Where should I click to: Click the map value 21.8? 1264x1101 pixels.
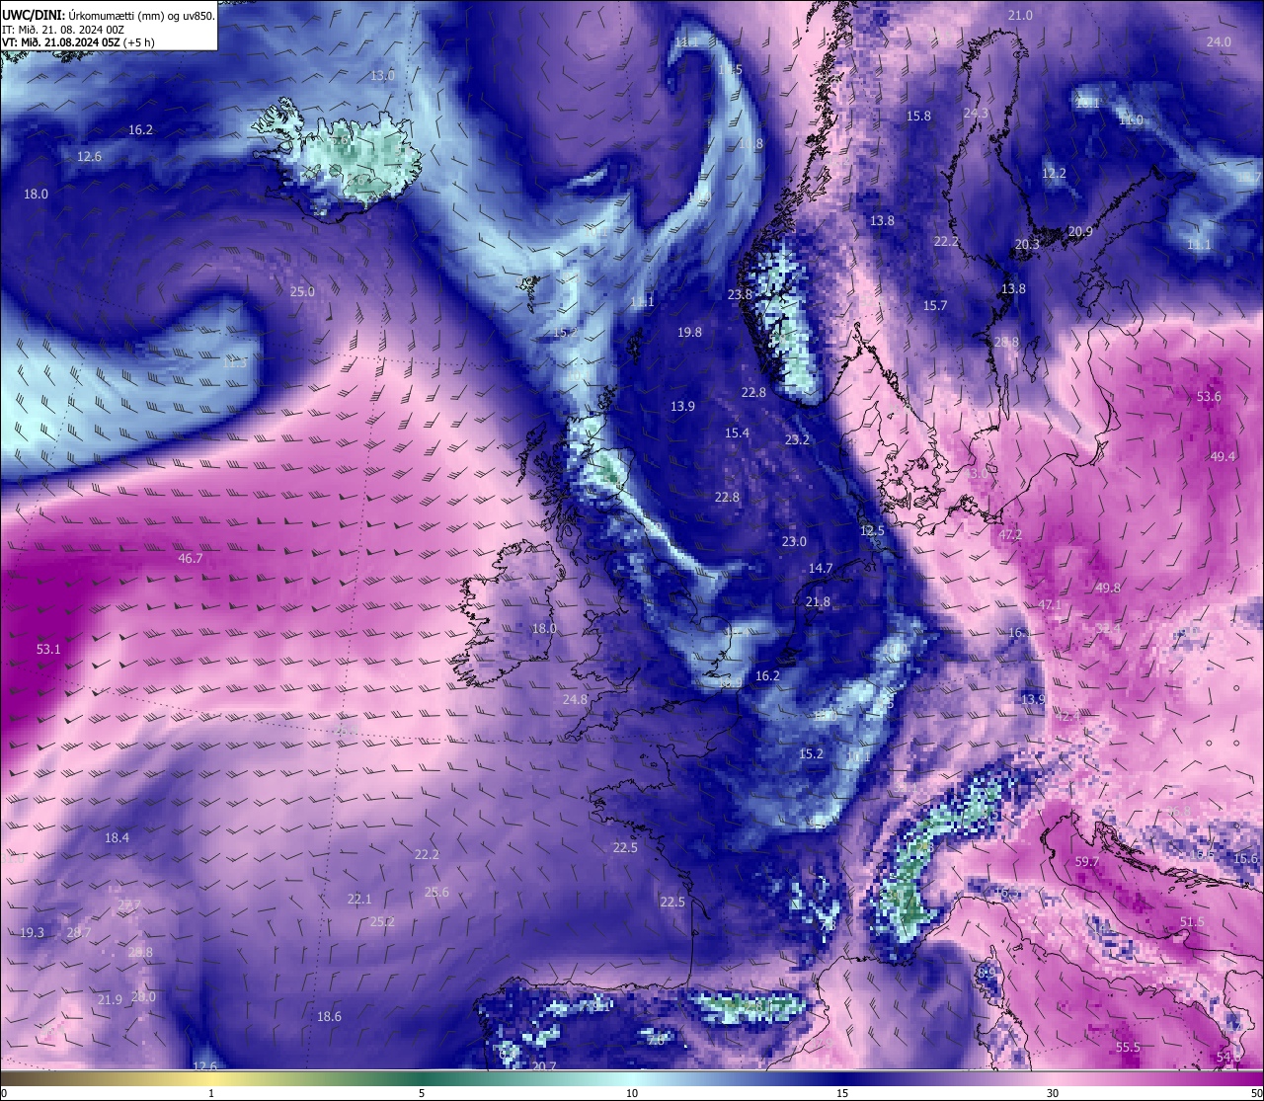coord(818,602)
